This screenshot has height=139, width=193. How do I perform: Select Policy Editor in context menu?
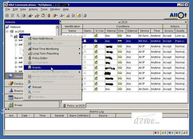tap(52, 58)
